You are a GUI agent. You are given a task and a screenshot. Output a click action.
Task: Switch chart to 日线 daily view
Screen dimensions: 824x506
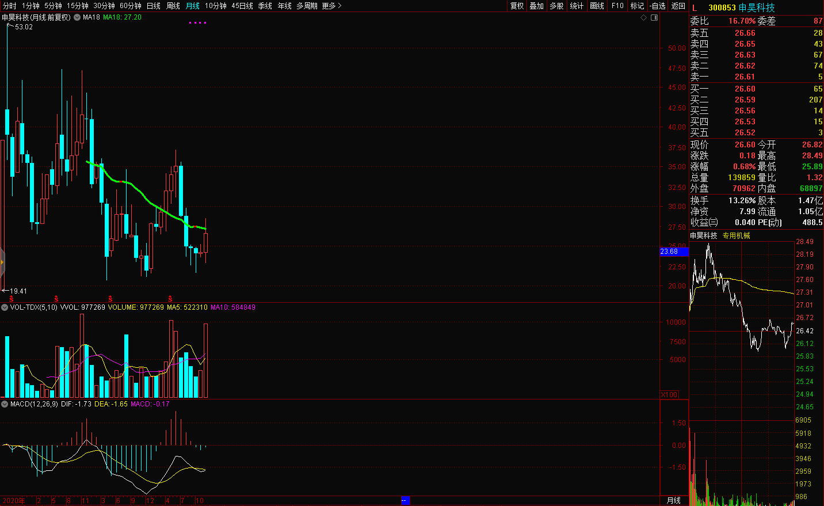[x=154, y=6]
